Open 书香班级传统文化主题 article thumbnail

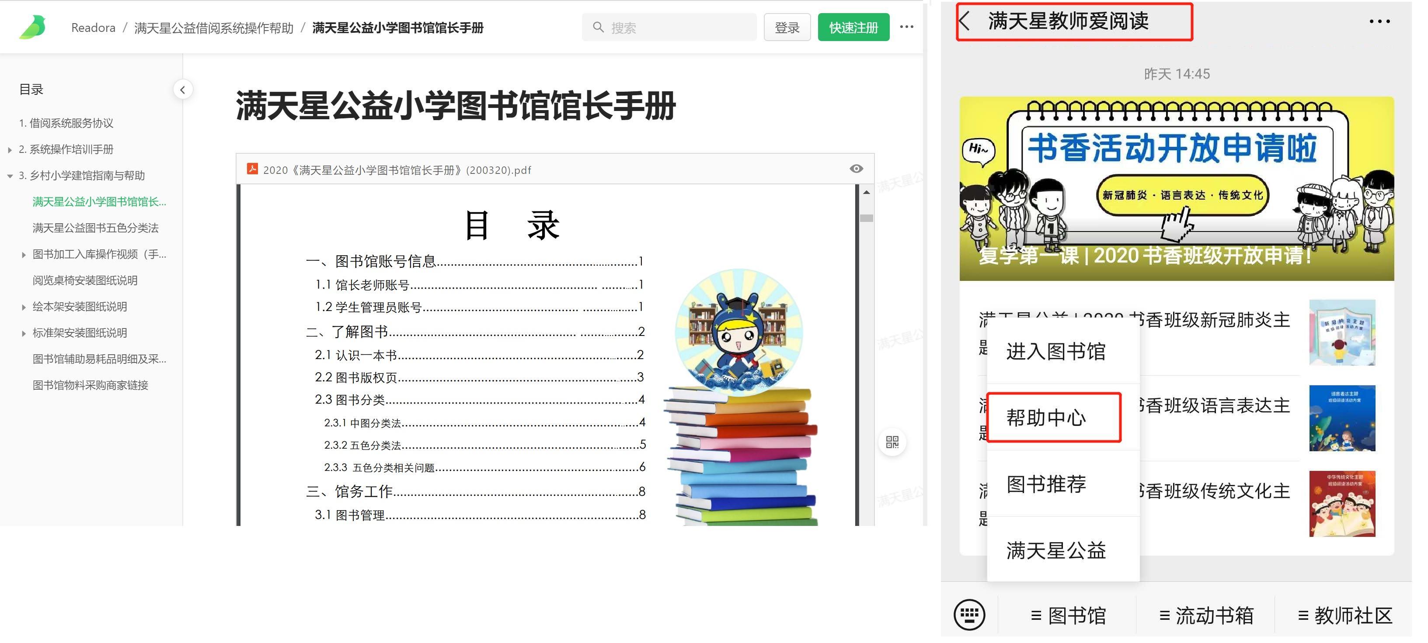[x=1342, y=503]
